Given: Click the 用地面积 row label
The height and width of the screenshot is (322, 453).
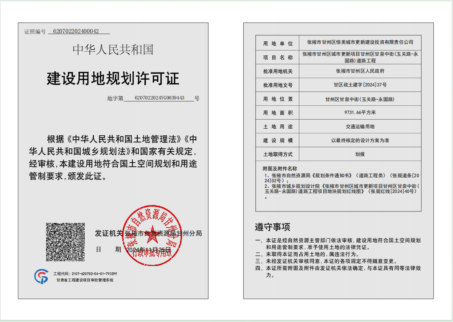Looking at the screenshot, I should (278, 113).
